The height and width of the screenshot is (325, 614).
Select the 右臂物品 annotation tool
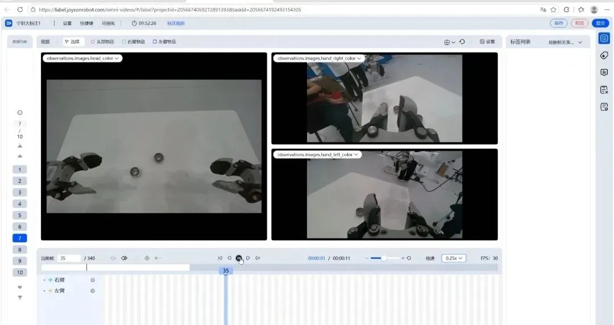[133, 41]
